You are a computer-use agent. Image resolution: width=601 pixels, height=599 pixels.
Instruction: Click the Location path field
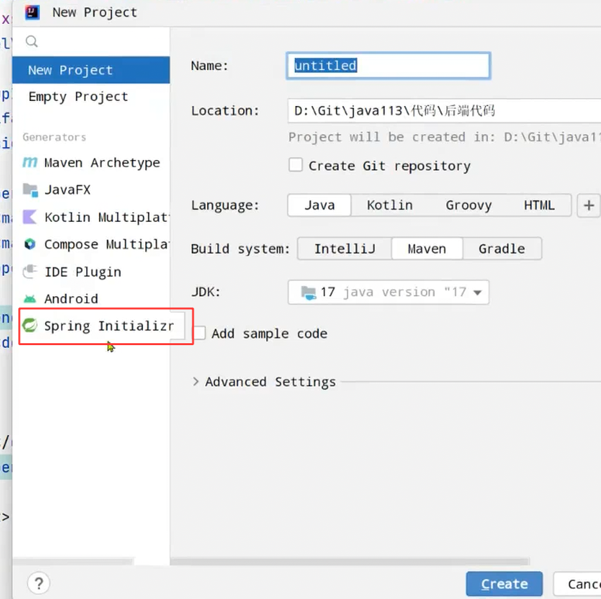pyautogui.click(x=444, y=111)
